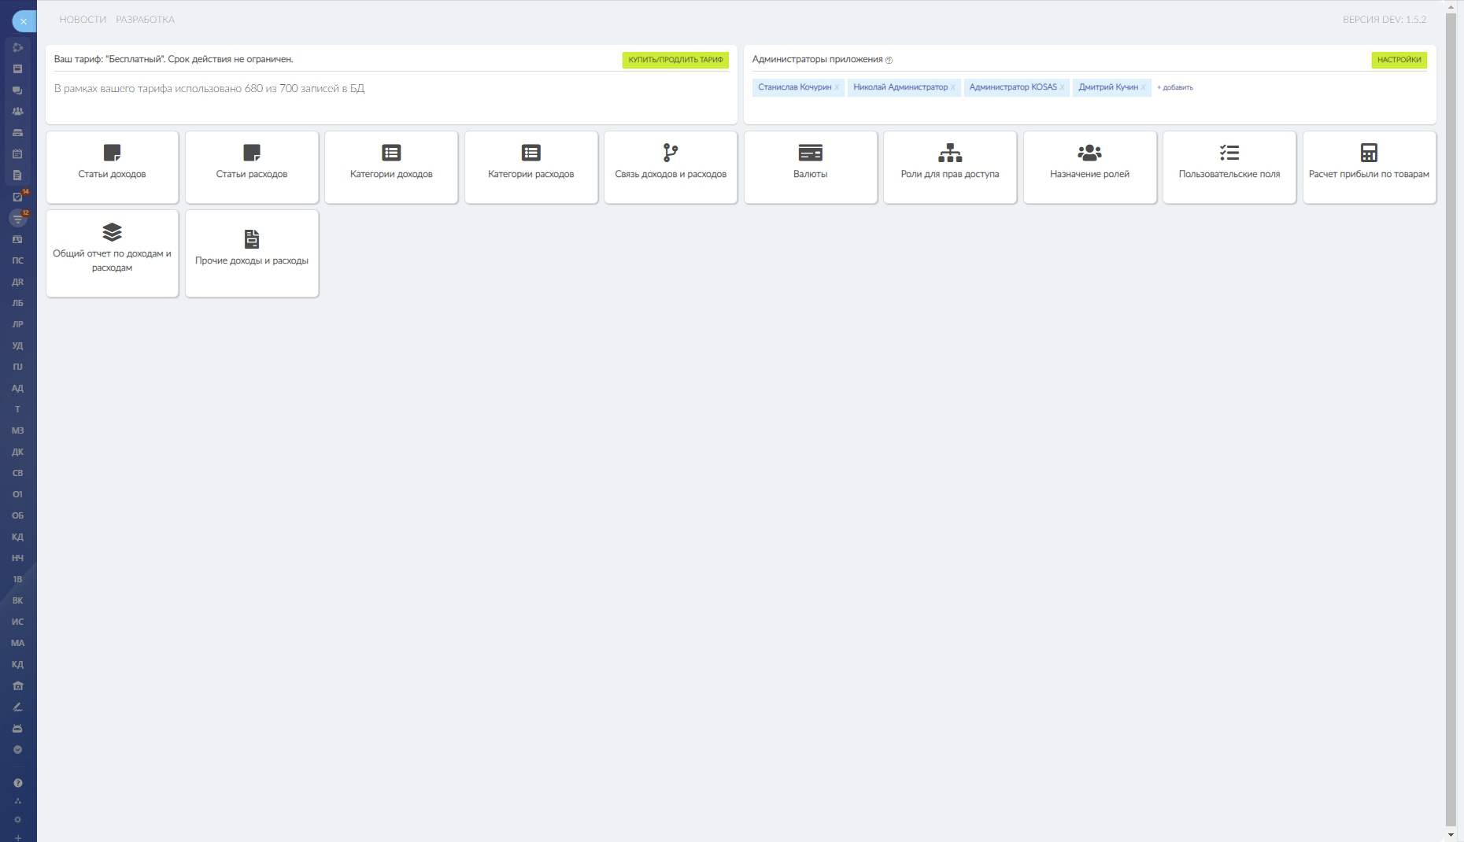Viewport: 1464px width, 842px height.
Task: Open the Категории доходов tile
Action: point(391,167)
